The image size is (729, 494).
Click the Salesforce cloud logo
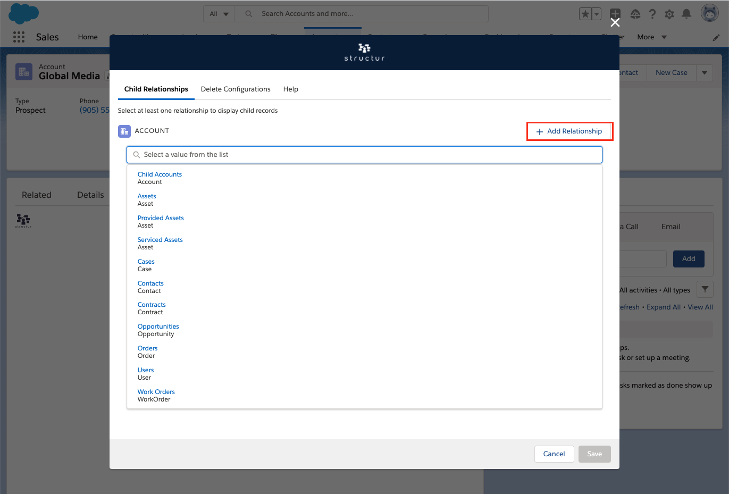[24, 13]
